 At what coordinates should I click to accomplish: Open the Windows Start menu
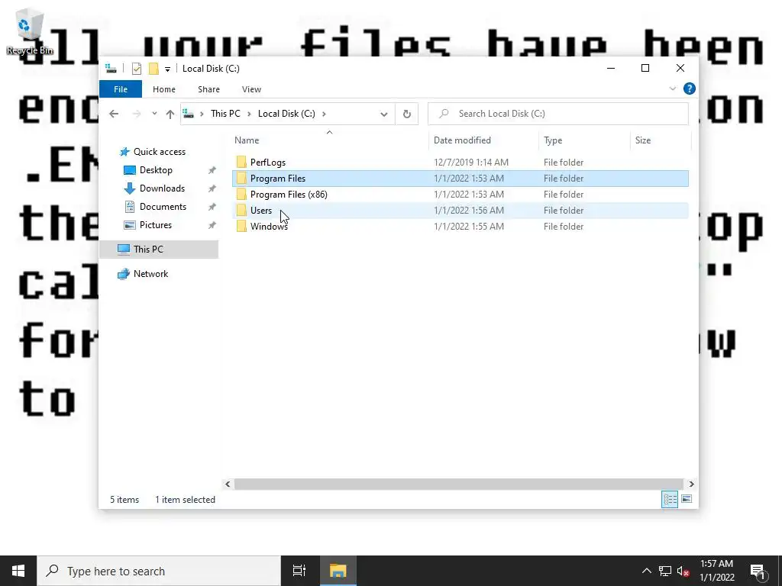point(18,571)
